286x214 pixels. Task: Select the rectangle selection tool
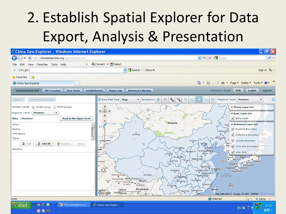click(x=192, y=100)
